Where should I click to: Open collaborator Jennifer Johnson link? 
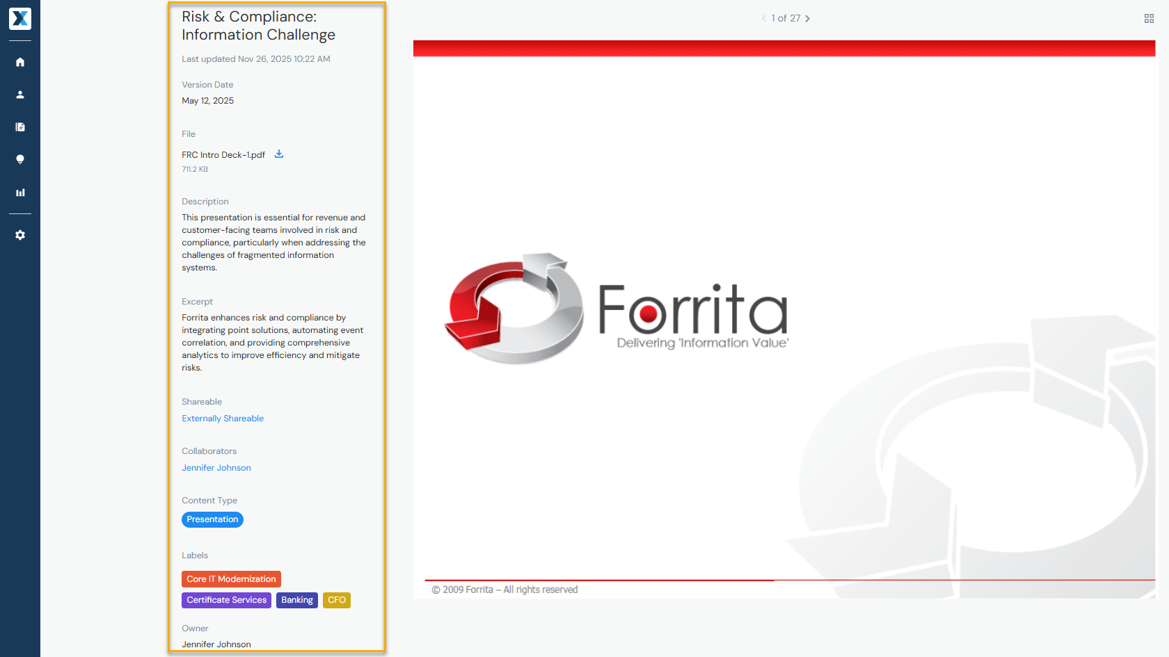(216, 468)
